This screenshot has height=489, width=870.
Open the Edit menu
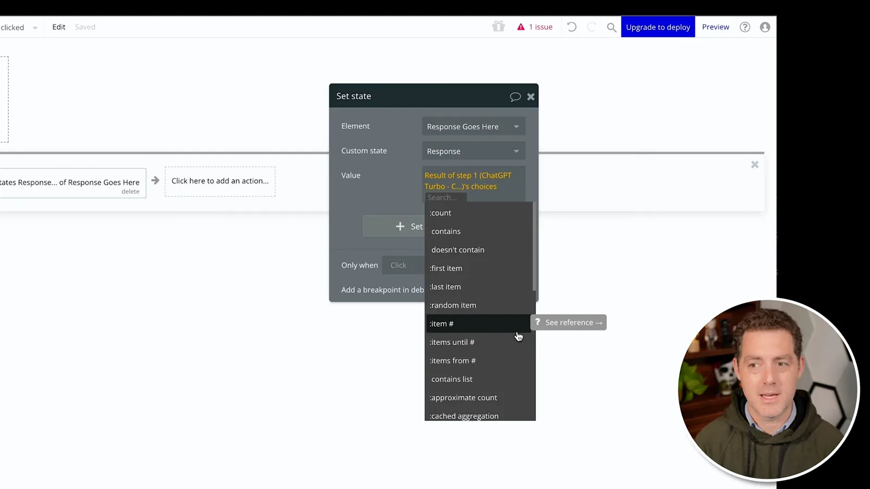coord(59,27)
